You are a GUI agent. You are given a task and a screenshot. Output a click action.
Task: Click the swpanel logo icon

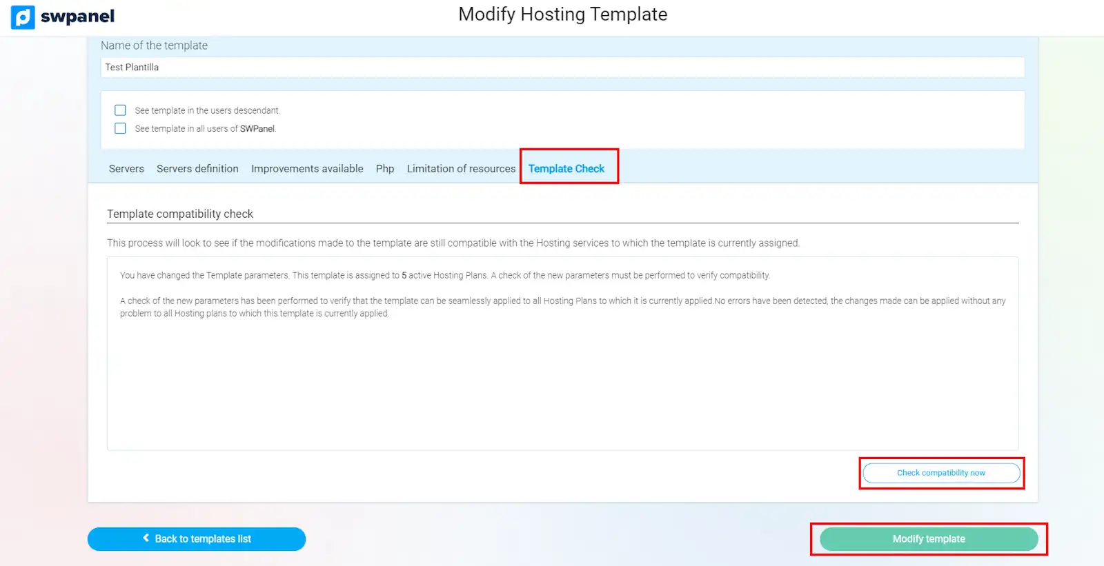[x=23, y=17]
